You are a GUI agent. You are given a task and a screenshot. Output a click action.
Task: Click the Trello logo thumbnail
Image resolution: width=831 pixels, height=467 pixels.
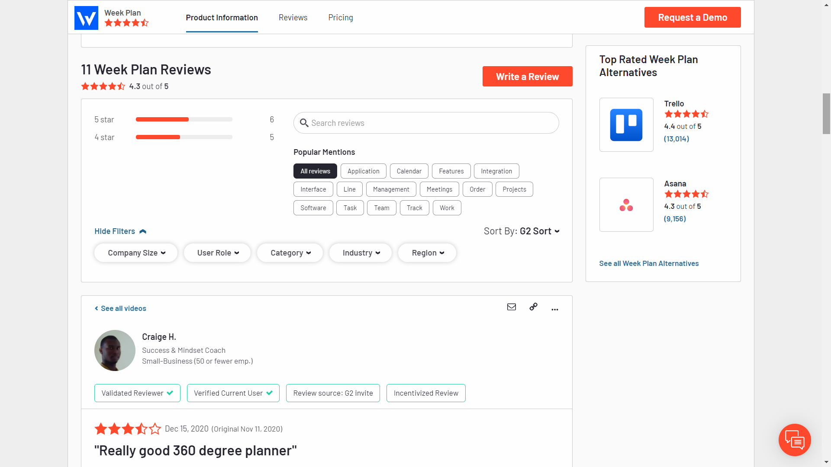click(x=626, y=125)
